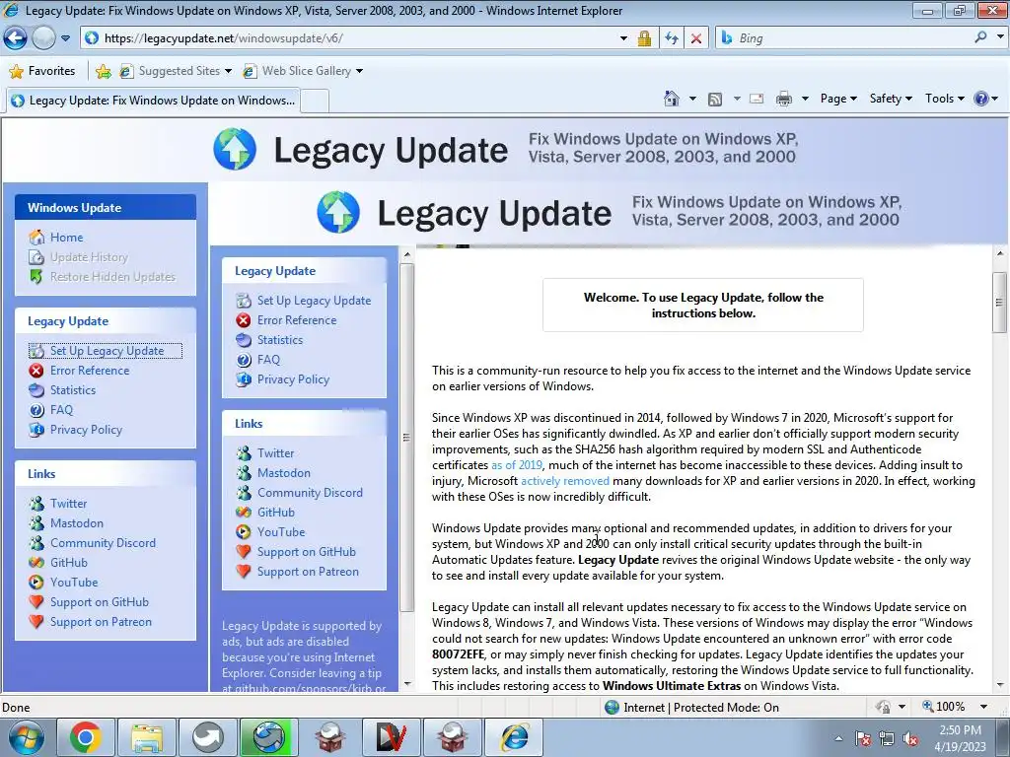
Task: Click main content vertical scrollbar thumb
Action: click(1000, 303)
